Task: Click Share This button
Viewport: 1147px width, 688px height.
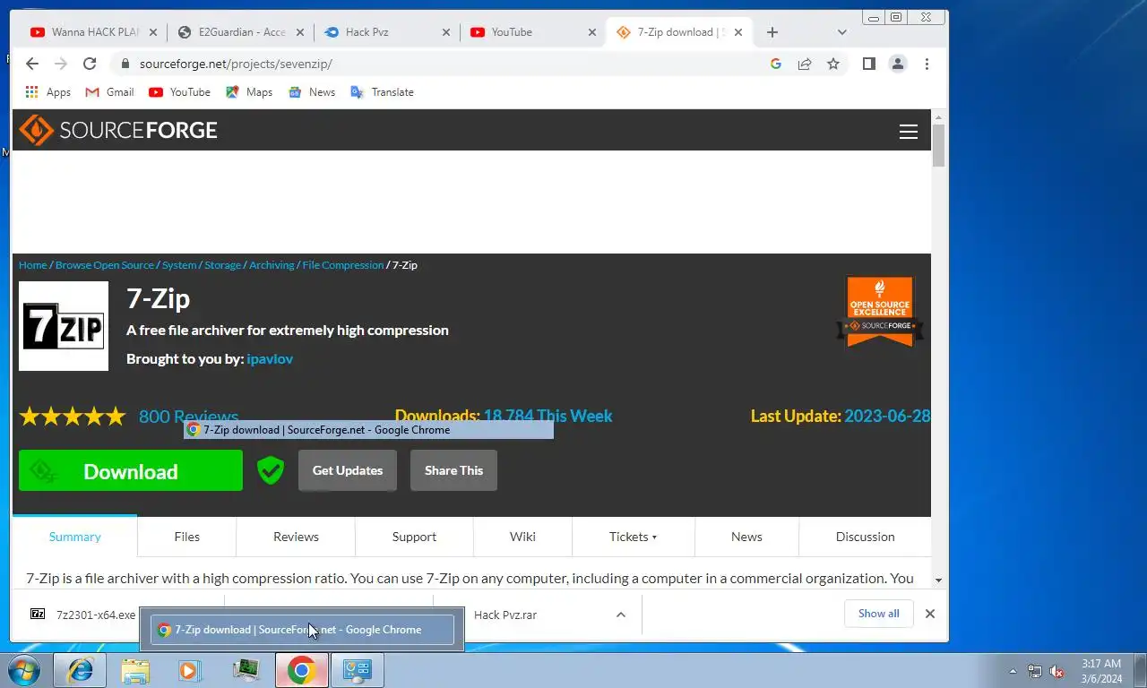Action: click(453, 470)
